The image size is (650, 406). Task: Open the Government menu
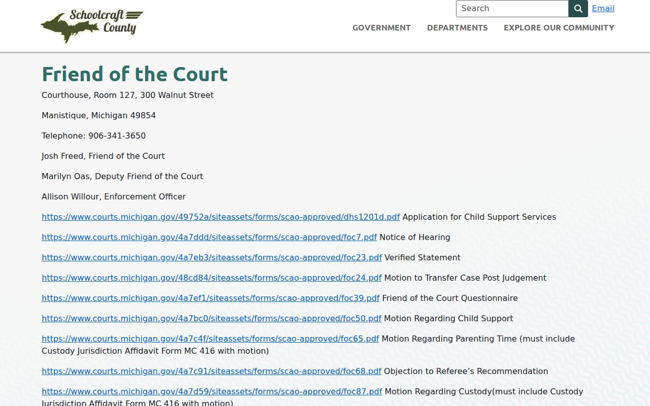(381, 28)
